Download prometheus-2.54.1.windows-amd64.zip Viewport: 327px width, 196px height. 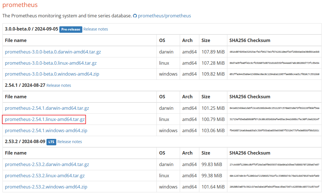pyautogui.click(x=46, y=130)
